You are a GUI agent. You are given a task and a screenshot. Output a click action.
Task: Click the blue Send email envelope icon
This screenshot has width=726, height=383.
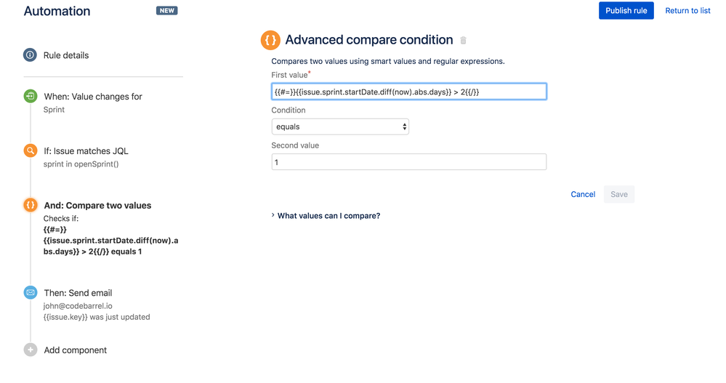[x=30, y=293]
